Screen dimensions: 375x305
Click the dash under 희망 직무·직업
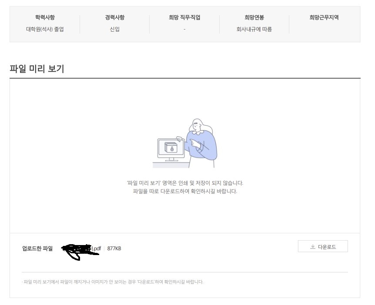click(184, 29)
